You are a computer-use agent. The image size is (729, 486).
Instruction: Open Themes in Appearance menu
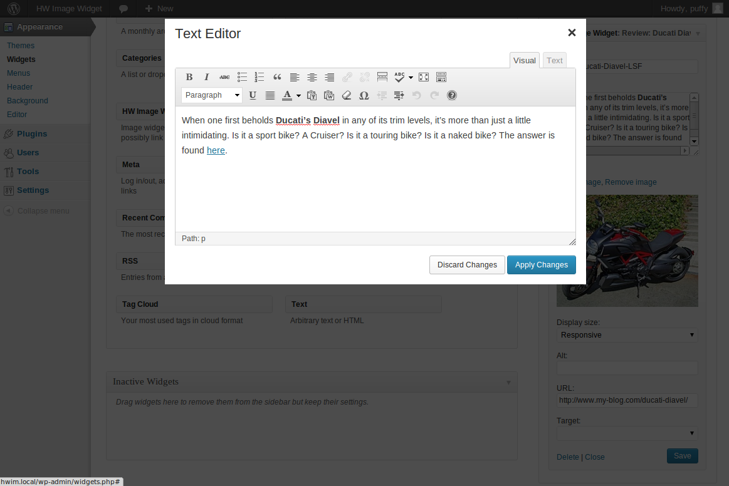click(x=21, y=46)
